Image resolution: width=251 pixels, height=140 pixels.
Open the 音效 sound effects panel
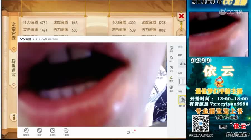(x=171, y=69)
